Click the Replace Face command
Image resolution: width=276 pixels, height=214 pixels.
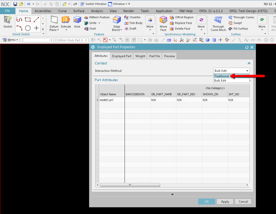pyautogui.click(x=181, y=23)
